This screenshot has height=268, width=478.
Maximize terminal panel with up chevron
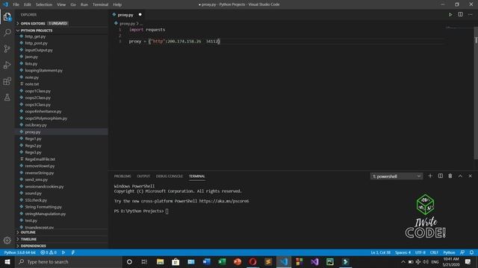point(460,176)
